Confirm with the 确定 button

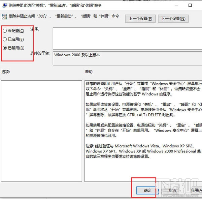(147, 190)
